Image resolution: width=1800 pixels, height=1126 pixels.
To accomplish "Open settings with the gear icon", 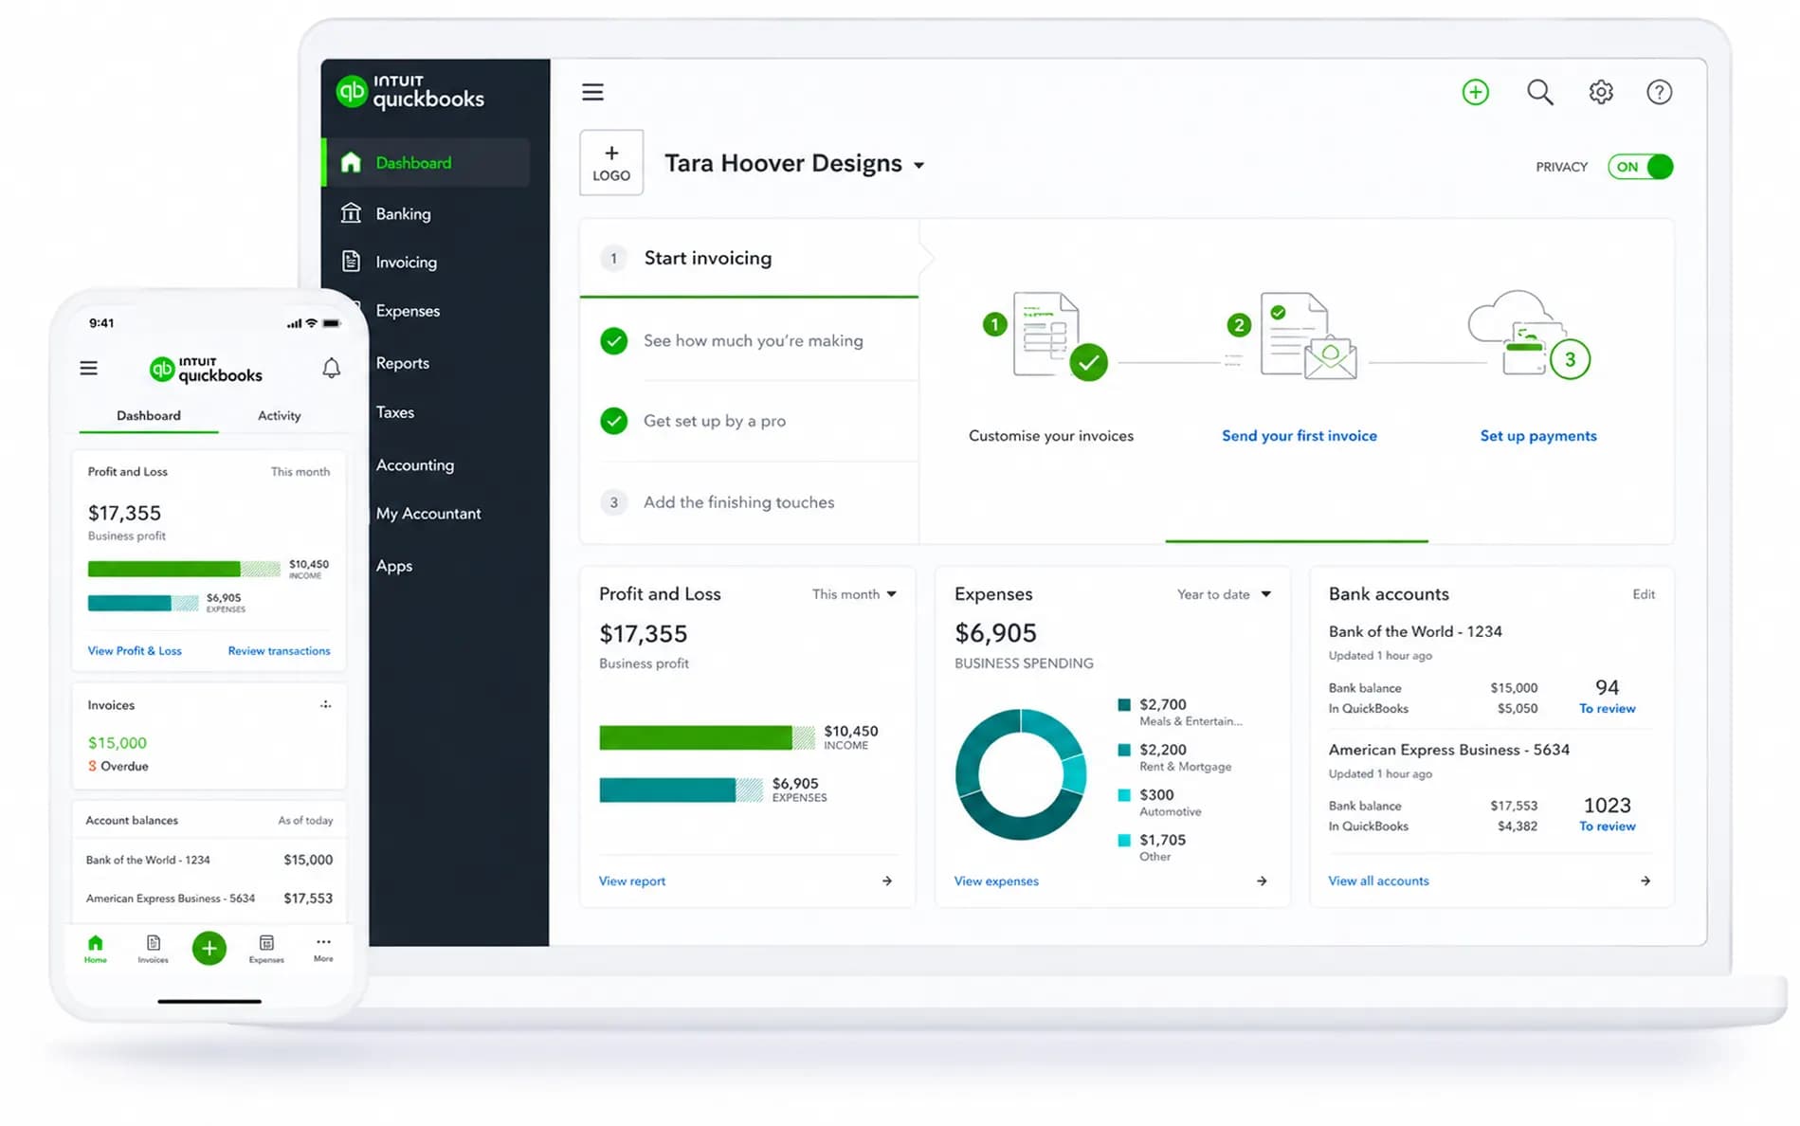I will coord(1601,92).
